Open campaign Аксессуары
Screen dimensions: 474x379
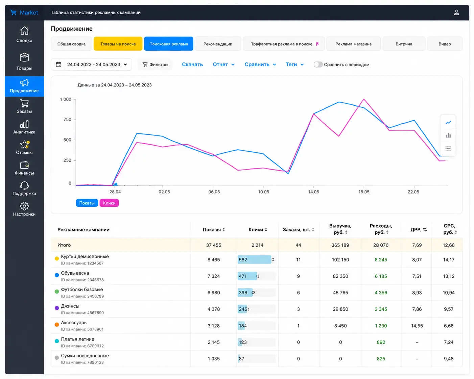(74, 323)
